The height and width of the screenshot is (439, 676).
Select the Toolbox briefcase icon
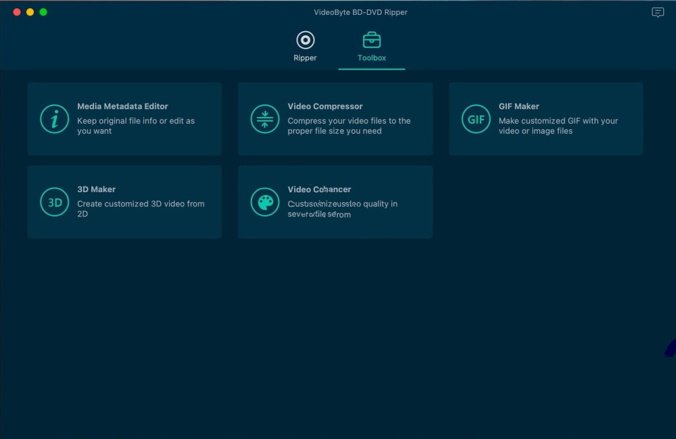[372, 40]
